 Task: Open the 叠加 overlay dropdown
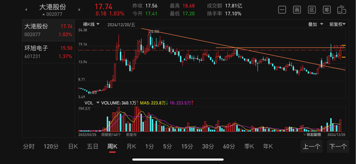click(316, 24)
